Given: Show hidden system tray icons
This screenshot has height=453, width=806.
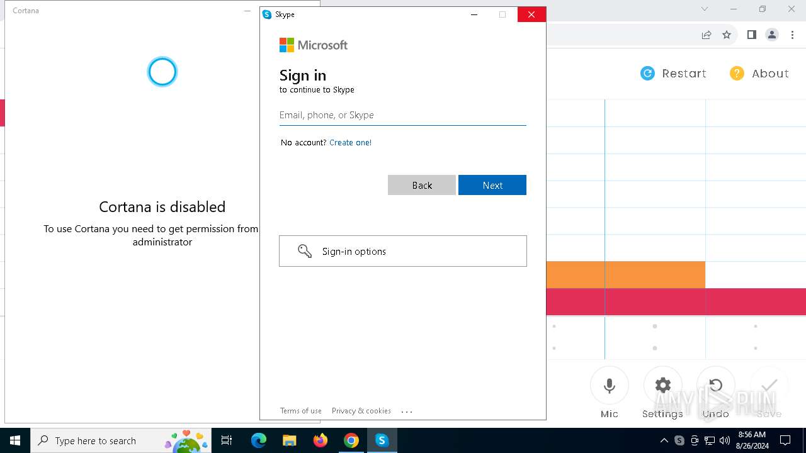Looking at the screenshot, I should [x=664, y=440].
